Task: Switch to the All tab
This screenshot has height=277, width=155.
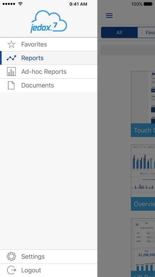Action: 119,33
